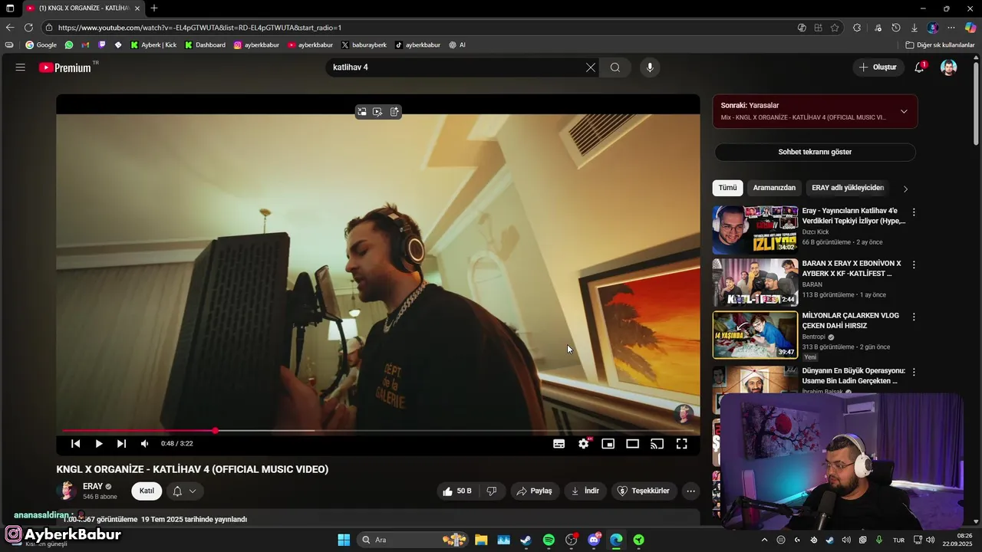982x552 pixels.
Task: Start voice search with the microphone icon
Action: click(650, 67)
